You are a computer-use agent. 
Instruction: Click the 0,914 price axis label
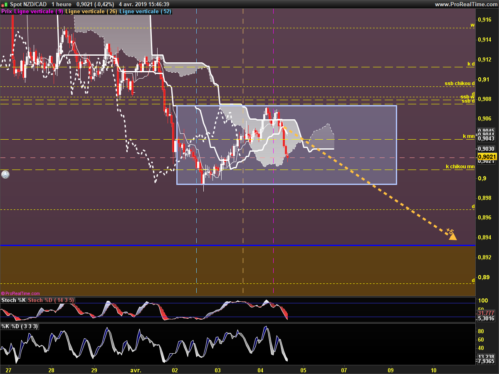(484, 39)
